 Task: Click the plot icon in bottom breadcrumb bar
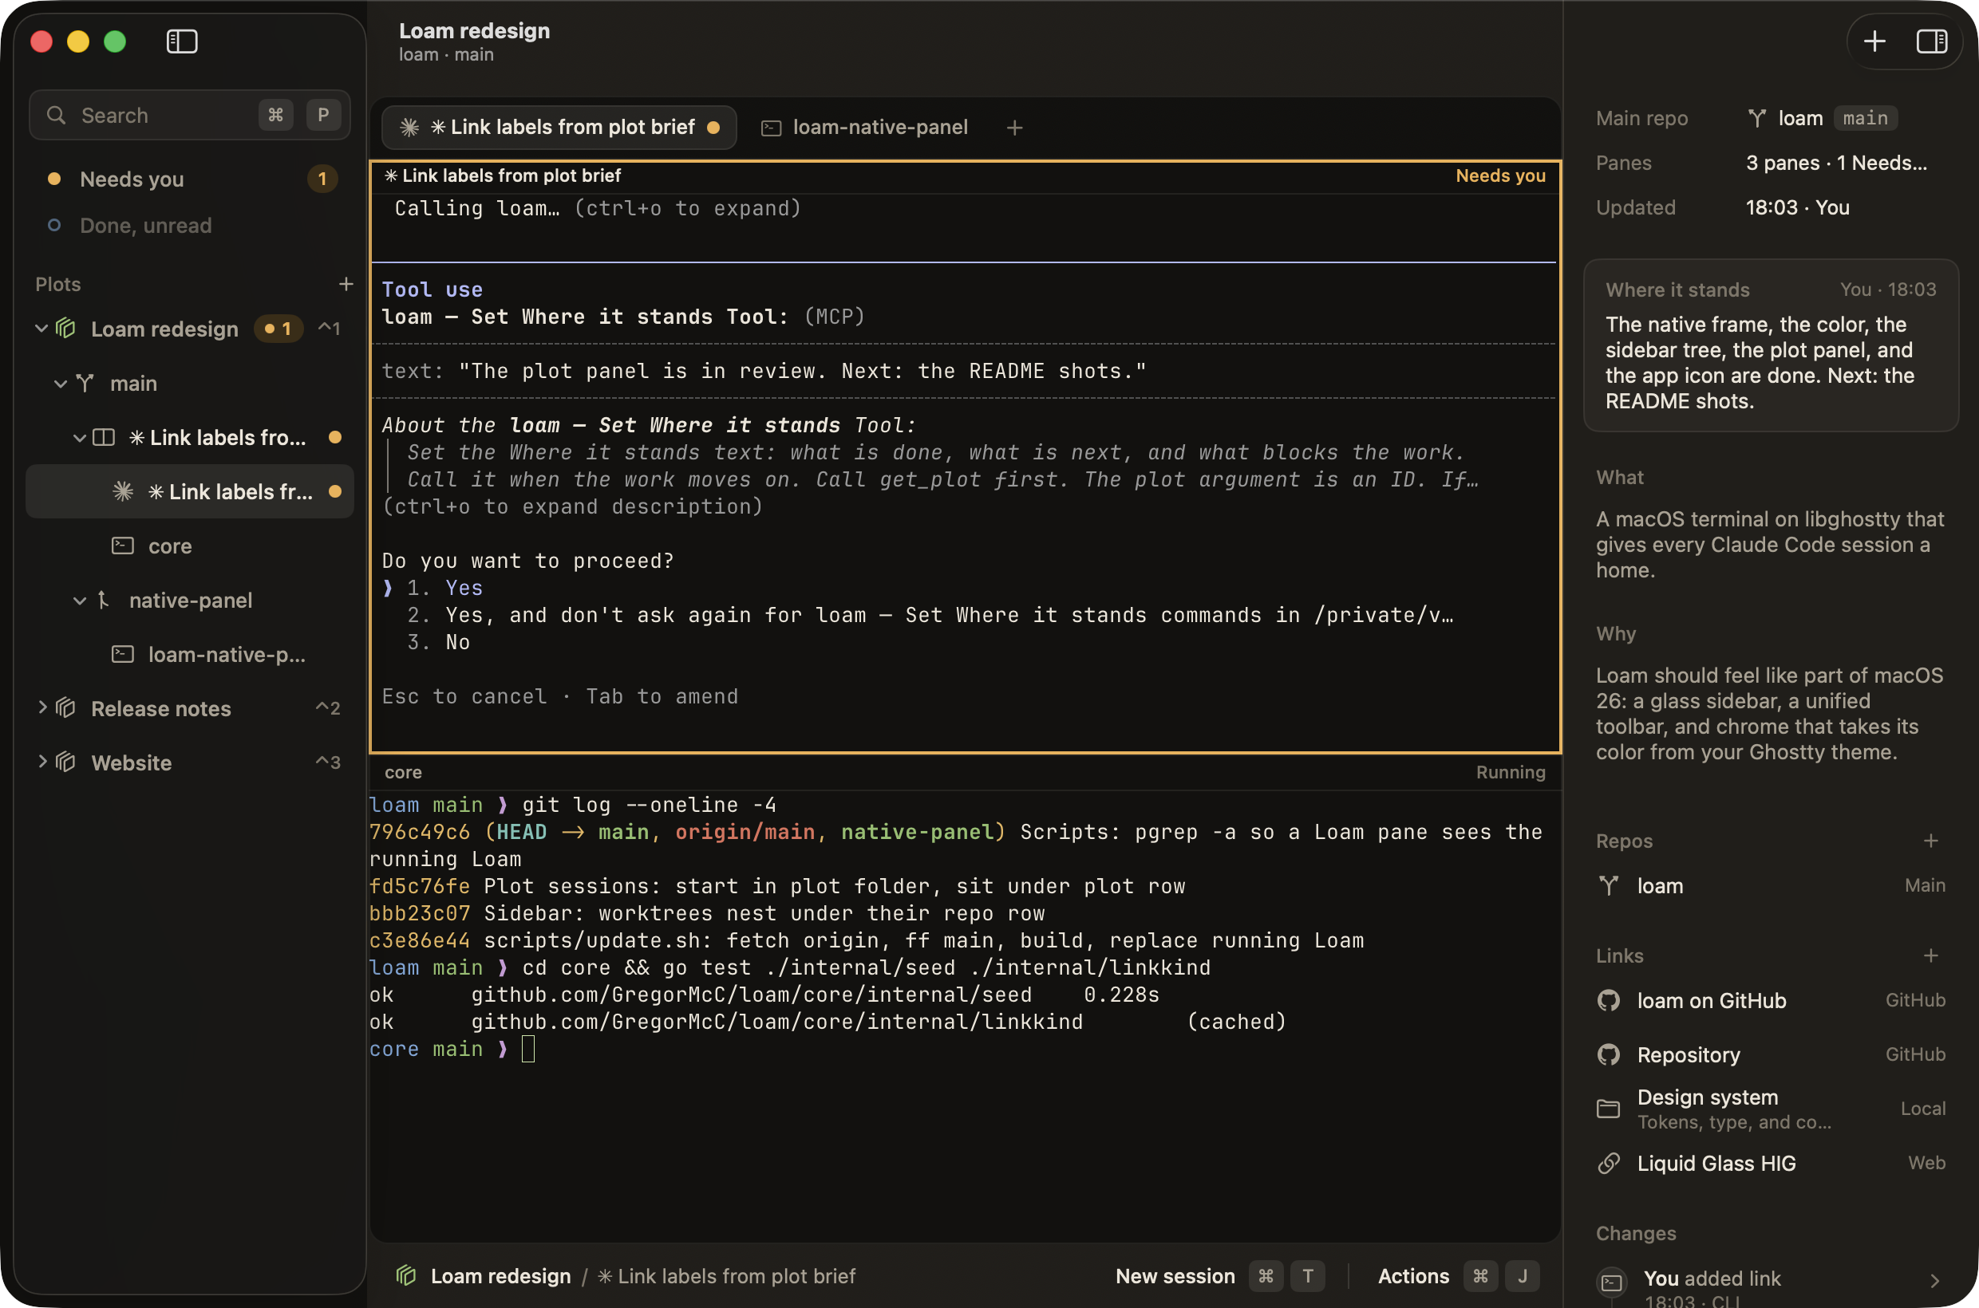click(406, 1275)
